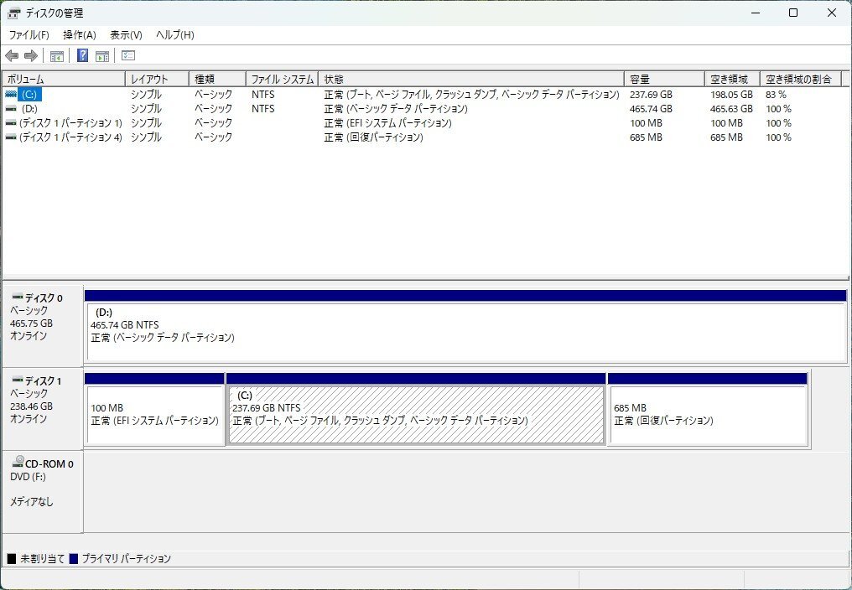Toggle the action pane visibility icon

tap(101, 55)
